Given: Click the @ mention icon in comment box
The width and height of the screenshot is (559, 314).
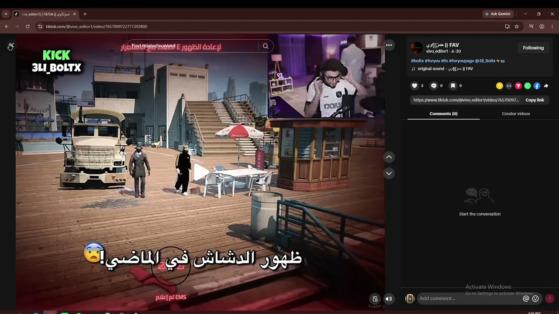Looking at the screenshot, I should (526, 299).
